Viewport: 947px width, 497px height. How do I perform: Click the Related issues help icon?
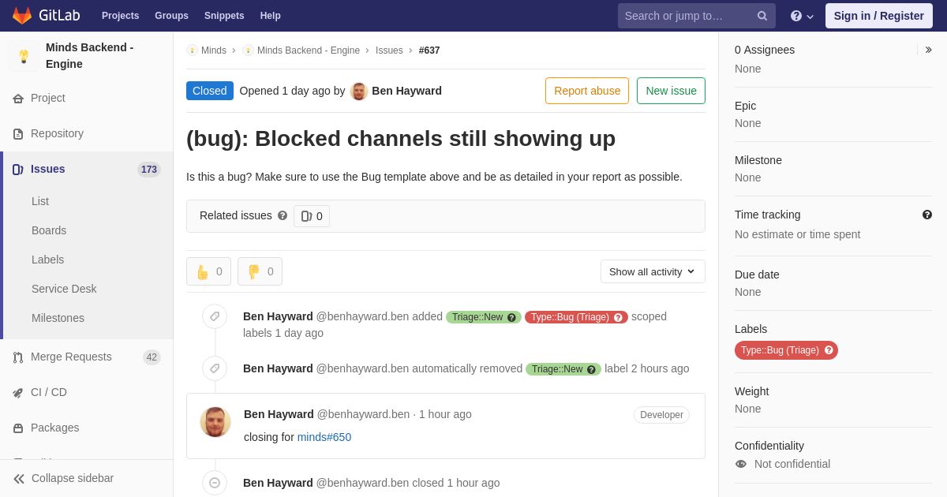[283, 215]
